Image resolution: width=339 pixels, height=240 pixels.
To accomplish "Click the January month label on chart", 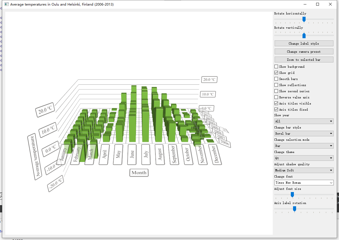I will 63,154.
